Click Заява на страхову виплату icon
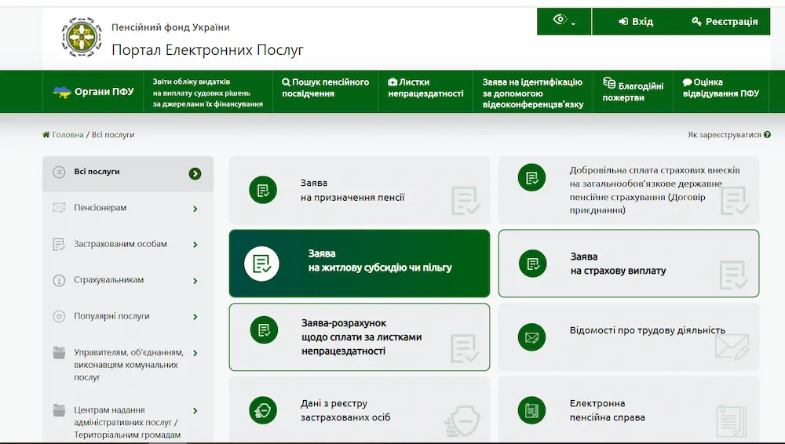The image size is (785, 444). pos(533,264)
